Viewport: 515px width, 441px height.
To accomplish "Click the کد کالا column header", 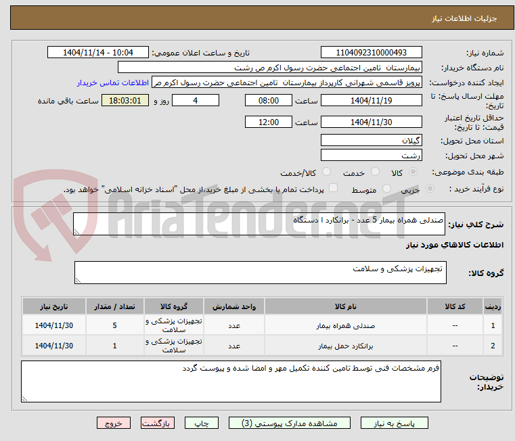I will [455, 306].
